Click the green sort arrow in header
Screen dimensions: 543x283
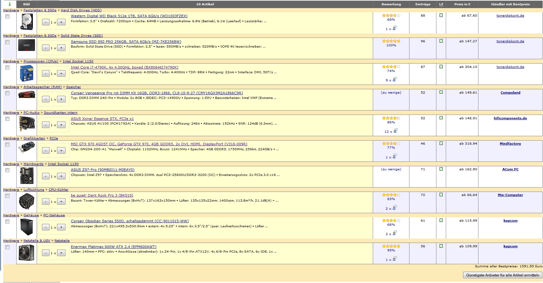point(10,4)
